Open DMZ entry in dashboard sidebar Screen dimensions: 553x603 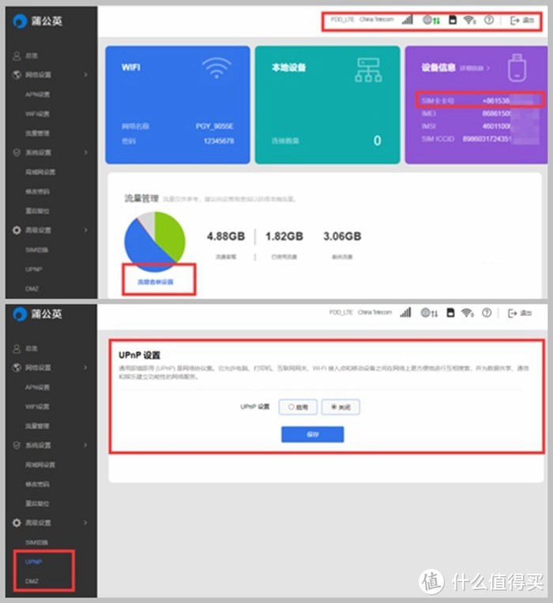(x=32, y=288)
